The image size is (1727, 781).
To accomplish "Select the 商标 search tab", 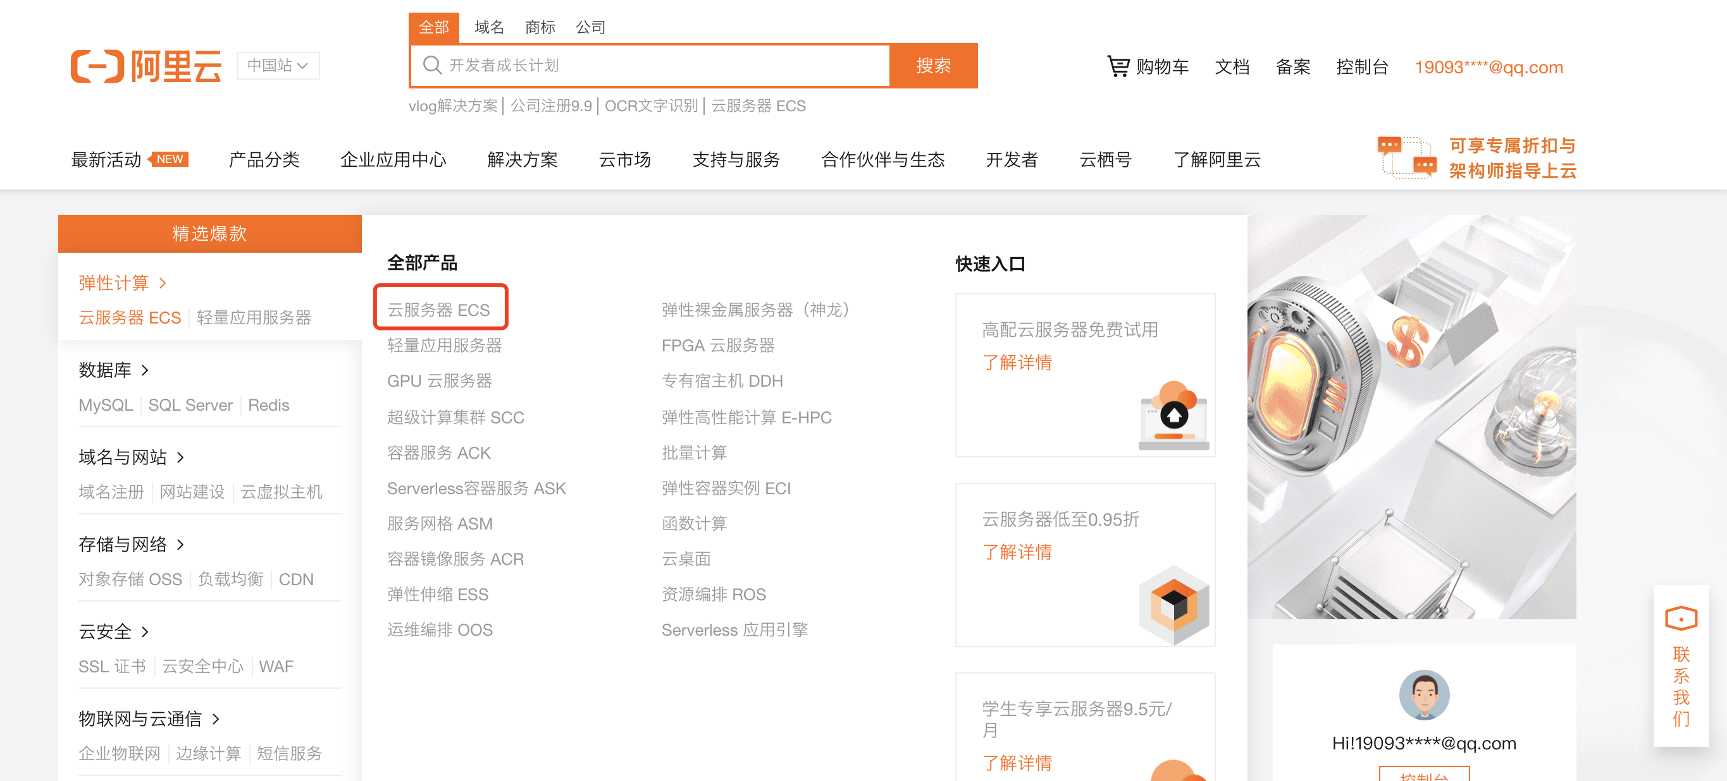I will coord(540,27).
